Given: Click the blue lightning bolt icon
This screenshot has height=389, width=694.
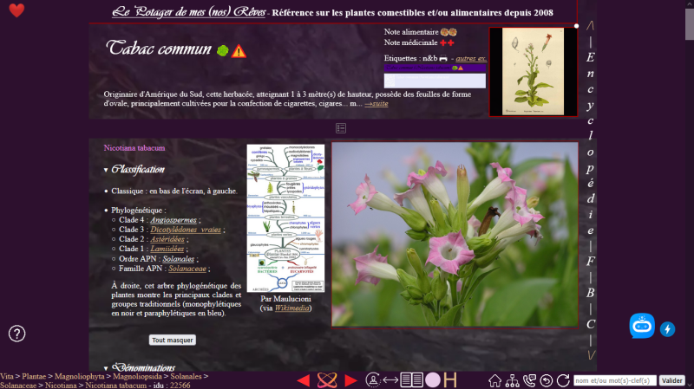Looking at the screenshot, I should coord(667,329).
